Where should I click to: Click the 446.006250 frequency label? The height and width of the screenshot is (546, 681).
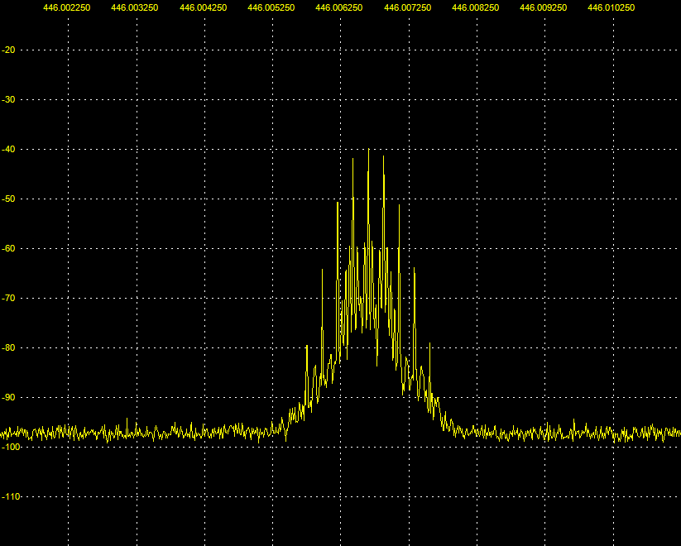pos(339,7)
